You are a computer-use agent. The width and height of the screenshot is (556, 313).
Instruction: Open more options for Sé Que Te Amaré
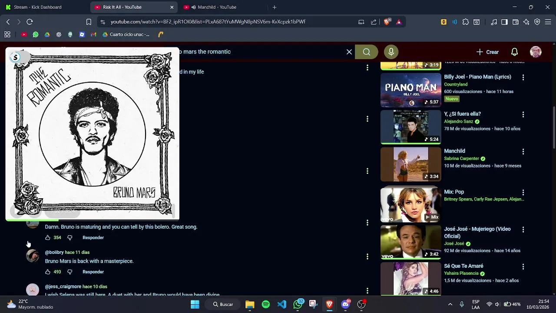(x=523, y=266)
